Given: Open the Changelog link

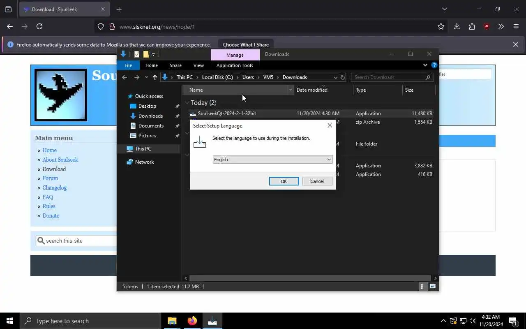Looking at the screenshot, I should 54,188.
